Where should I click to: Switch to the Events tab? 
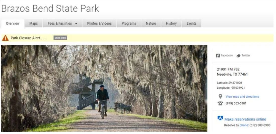point(191,23)
